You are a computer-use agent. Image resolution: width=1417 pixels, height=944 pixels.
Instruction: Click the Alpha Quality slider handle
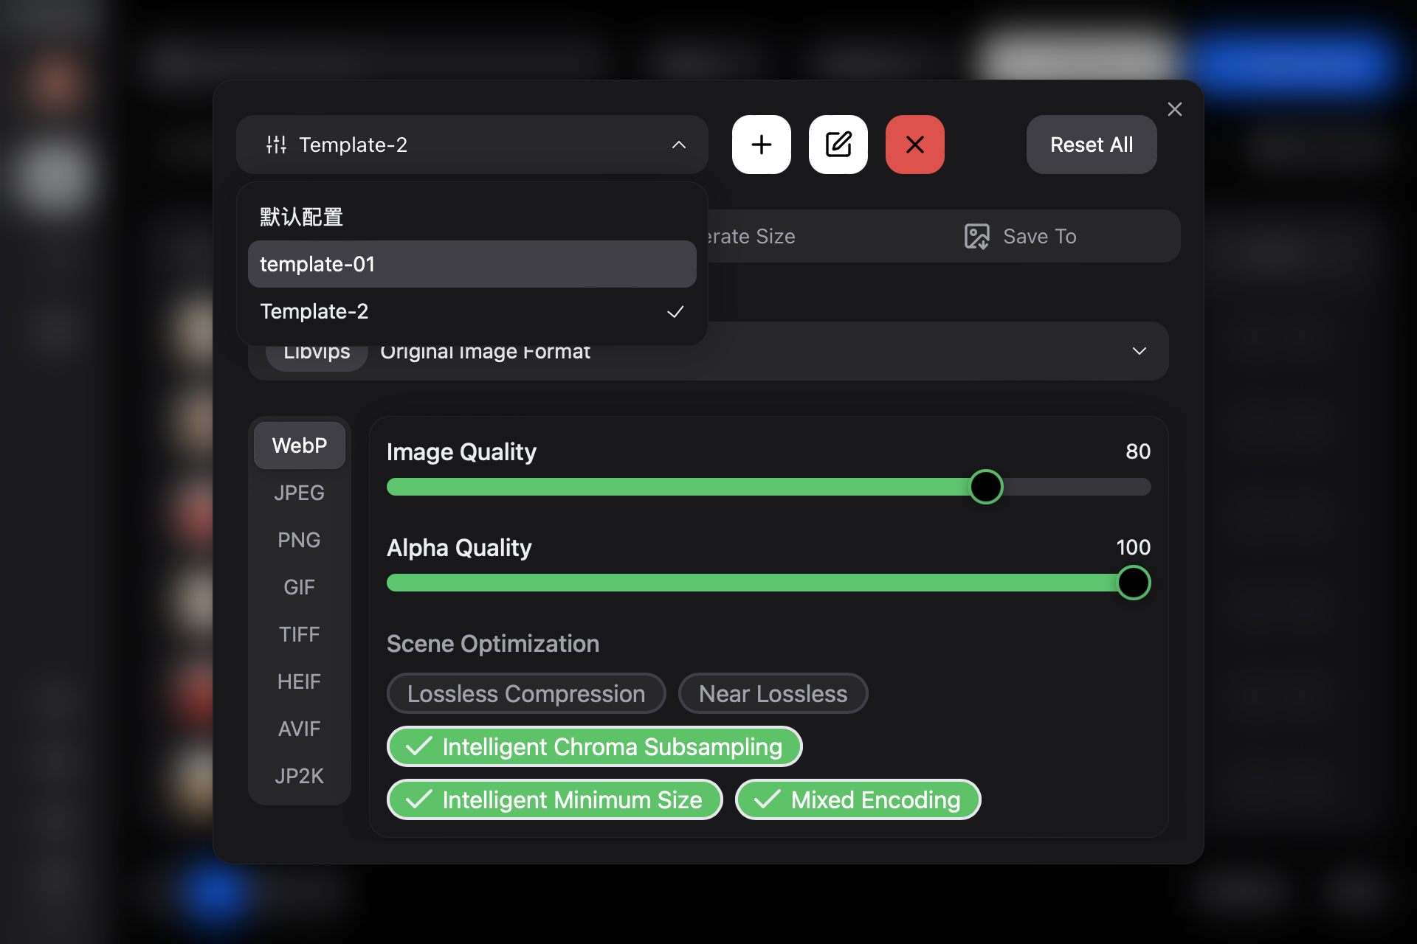[x=1133, y=583]
